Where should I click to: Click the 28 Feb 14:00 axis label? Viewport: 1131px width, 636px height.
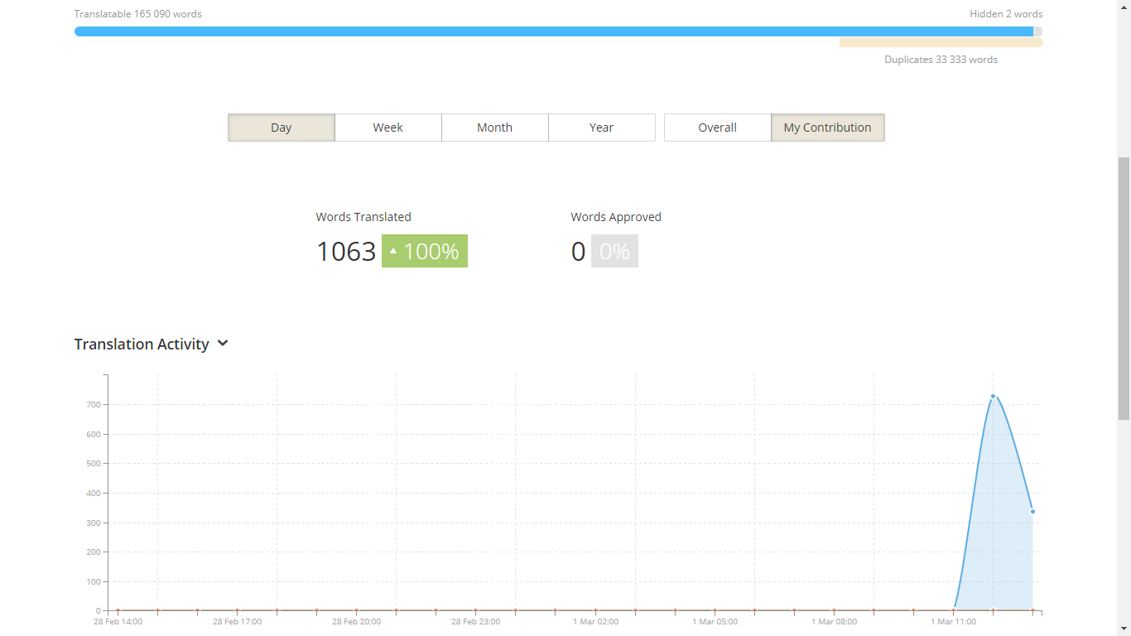click(118, 621)
